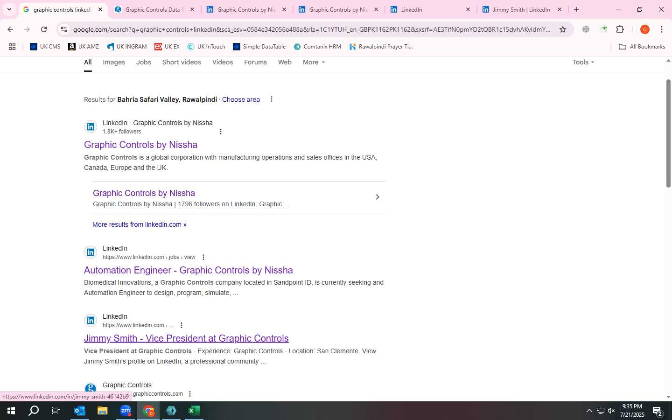
Task: Open the Graphic Controls by Nissha main result
Action: tap(140, 145)
